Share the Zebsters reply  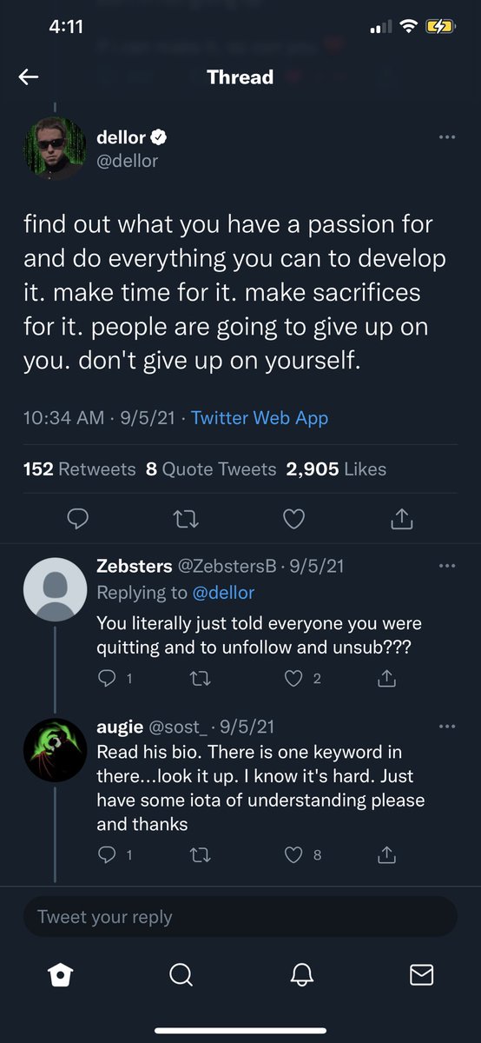point(387,678)
